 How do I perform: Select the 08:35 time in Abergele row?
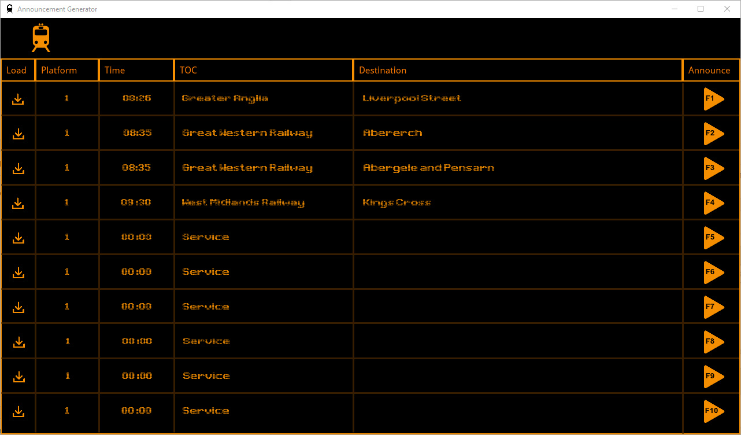pos(137,168)
